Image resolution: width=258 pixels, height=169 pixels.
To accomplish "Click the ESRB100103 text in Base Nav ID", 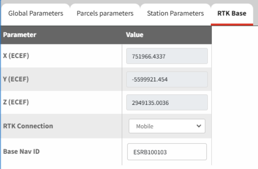I will (149, 152).
